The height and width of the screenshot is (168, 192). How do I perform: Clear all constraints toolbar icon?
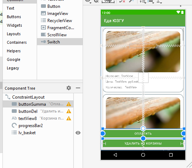[122, 1]
